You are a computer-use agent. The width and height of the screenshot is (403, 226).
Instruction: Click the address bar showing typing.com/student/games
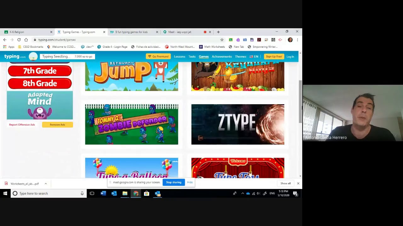click(x=126, y=40)
